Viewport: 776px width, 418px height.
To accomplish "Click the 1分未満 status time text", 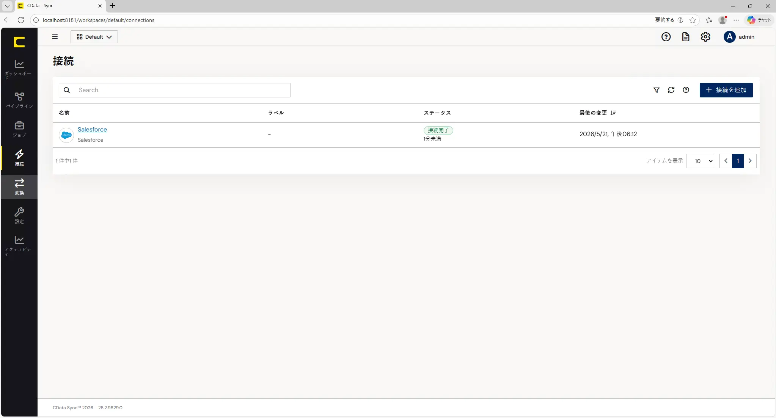I will 432,139.
